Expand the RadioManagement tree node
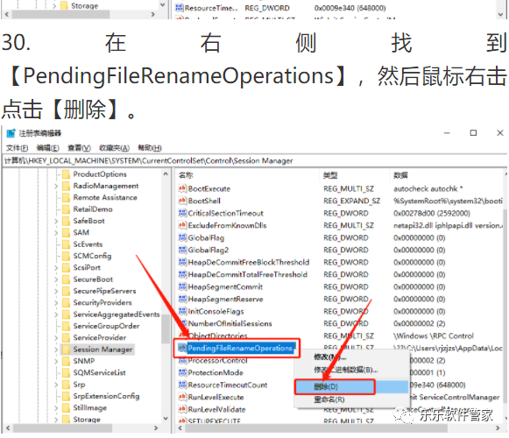509x438 pixels. (x=56, y=186)
